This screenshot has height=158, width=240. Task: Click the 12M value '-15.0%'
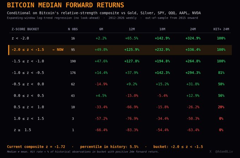click(x=132, y=96)
